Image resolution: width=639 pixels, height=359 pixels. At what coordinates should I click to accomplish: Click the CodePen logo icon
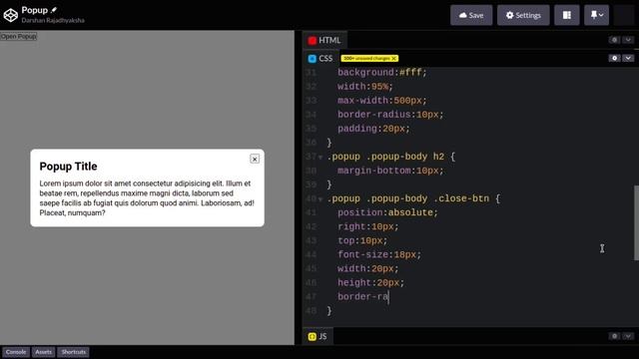click(x=11, y=15)
